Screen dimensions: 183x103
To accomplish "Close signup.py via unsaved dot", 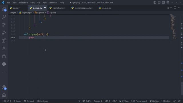I will (45, 8).
